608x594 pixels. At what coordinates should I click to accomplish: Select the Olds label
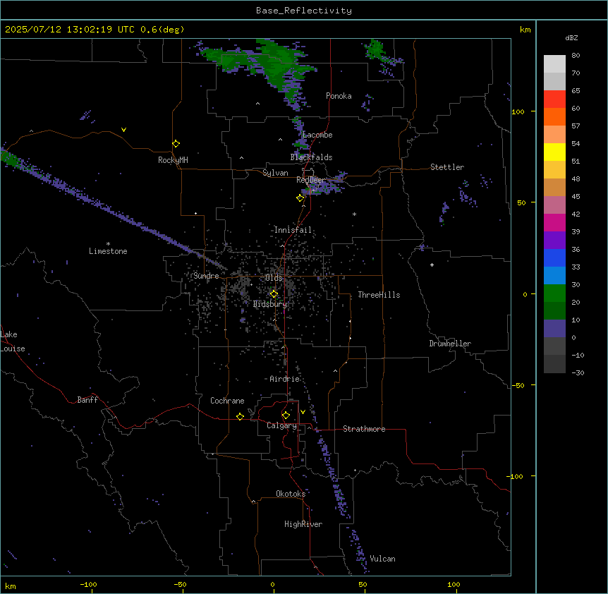[x=274, y=278]
